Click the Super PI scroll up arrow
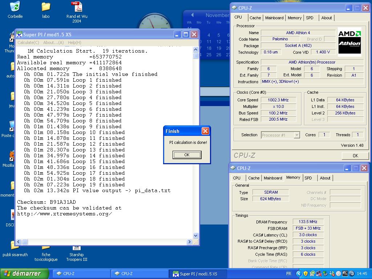Image resolution: width=372 pixels, height=279 pixels. pos(195,49)
